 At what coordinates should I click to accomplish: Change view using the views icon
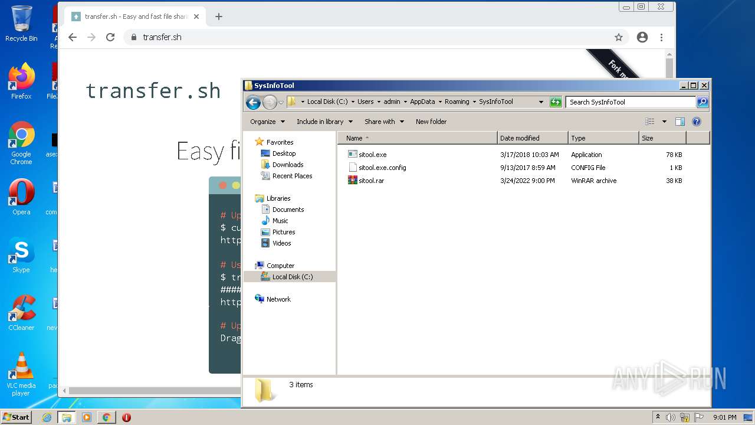click(x=650, y=122)
